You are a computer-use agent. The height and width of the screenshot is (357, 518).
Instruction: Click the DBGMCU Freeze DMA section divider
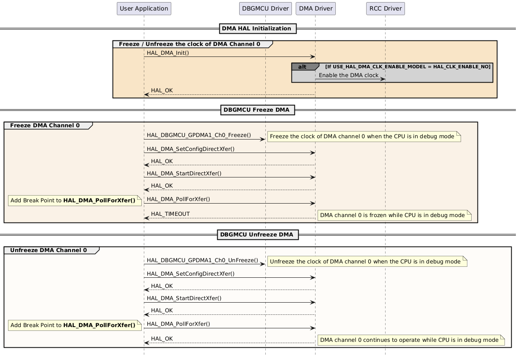(x=257, y=110)
